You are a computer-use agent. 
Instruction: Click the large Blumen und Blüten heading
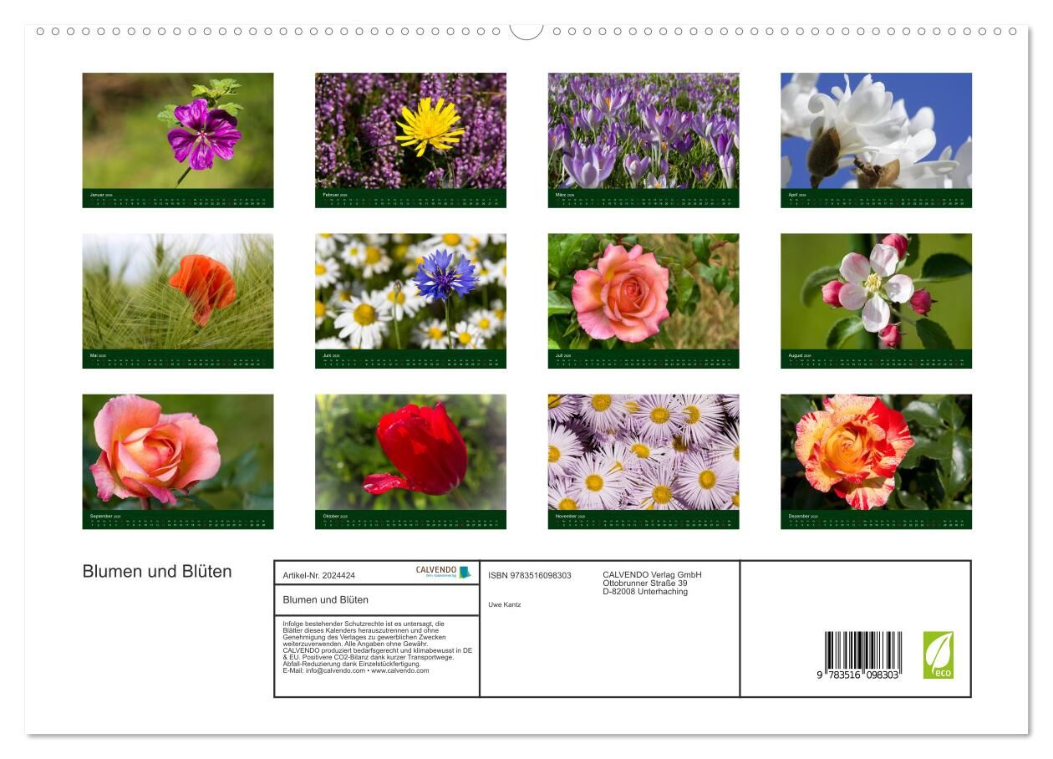(157, 572)
